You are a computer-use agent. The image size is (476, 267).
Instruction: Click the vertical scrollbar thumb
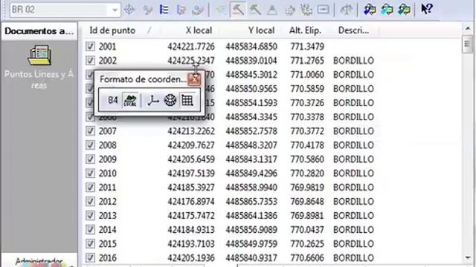point(468,44)
